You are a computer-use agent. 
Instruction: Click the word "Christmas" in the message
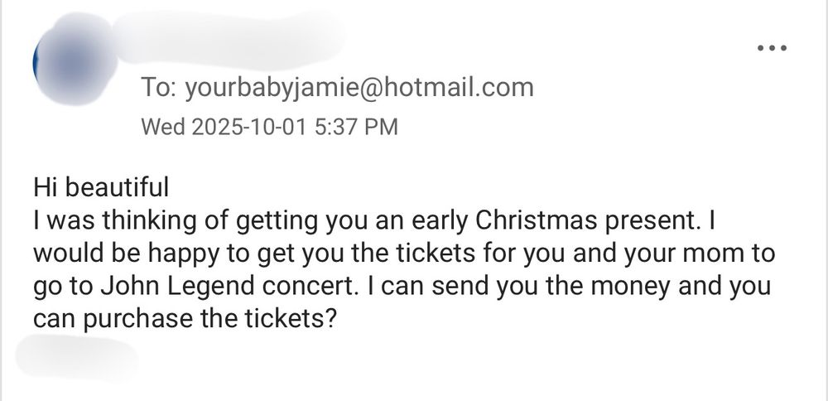coord(537,220)
